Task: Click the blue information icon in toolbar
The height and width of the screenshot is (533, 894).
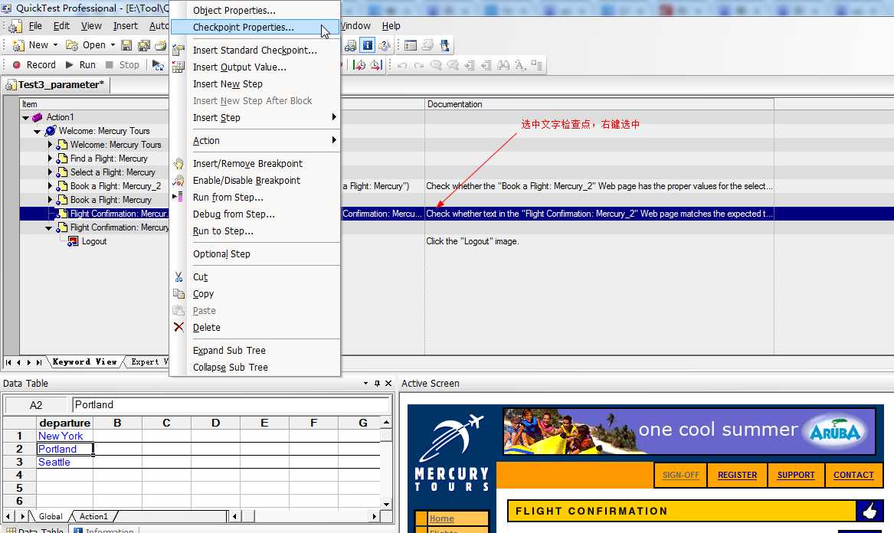Action: [368, 45]
